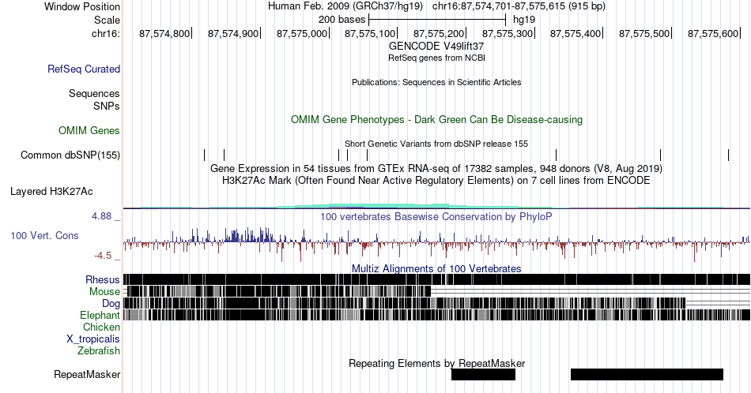Click the Rhesus alignment bar
The width and height of the screenshot is (751, 393).
click(436, 279)
